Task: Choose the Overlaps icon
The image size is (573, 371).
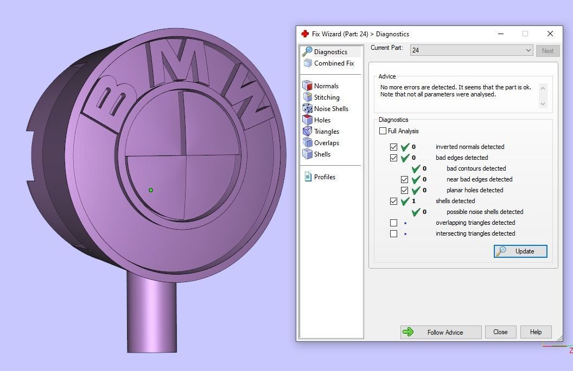Action: pyautogui.click(x=307, y=142)
